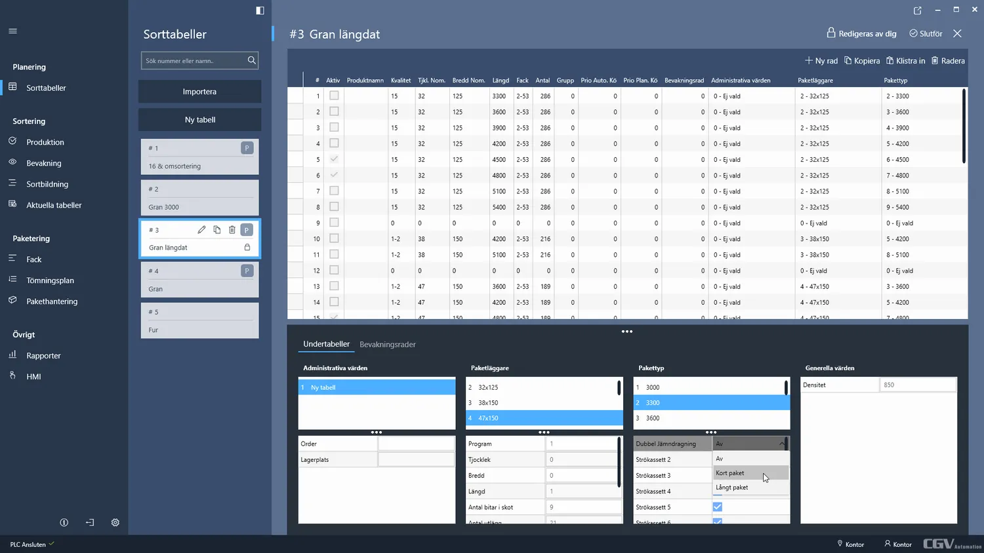
Task: Uncheck the Aktiv checkbox in row 5
Action: [x=334, y=159]
